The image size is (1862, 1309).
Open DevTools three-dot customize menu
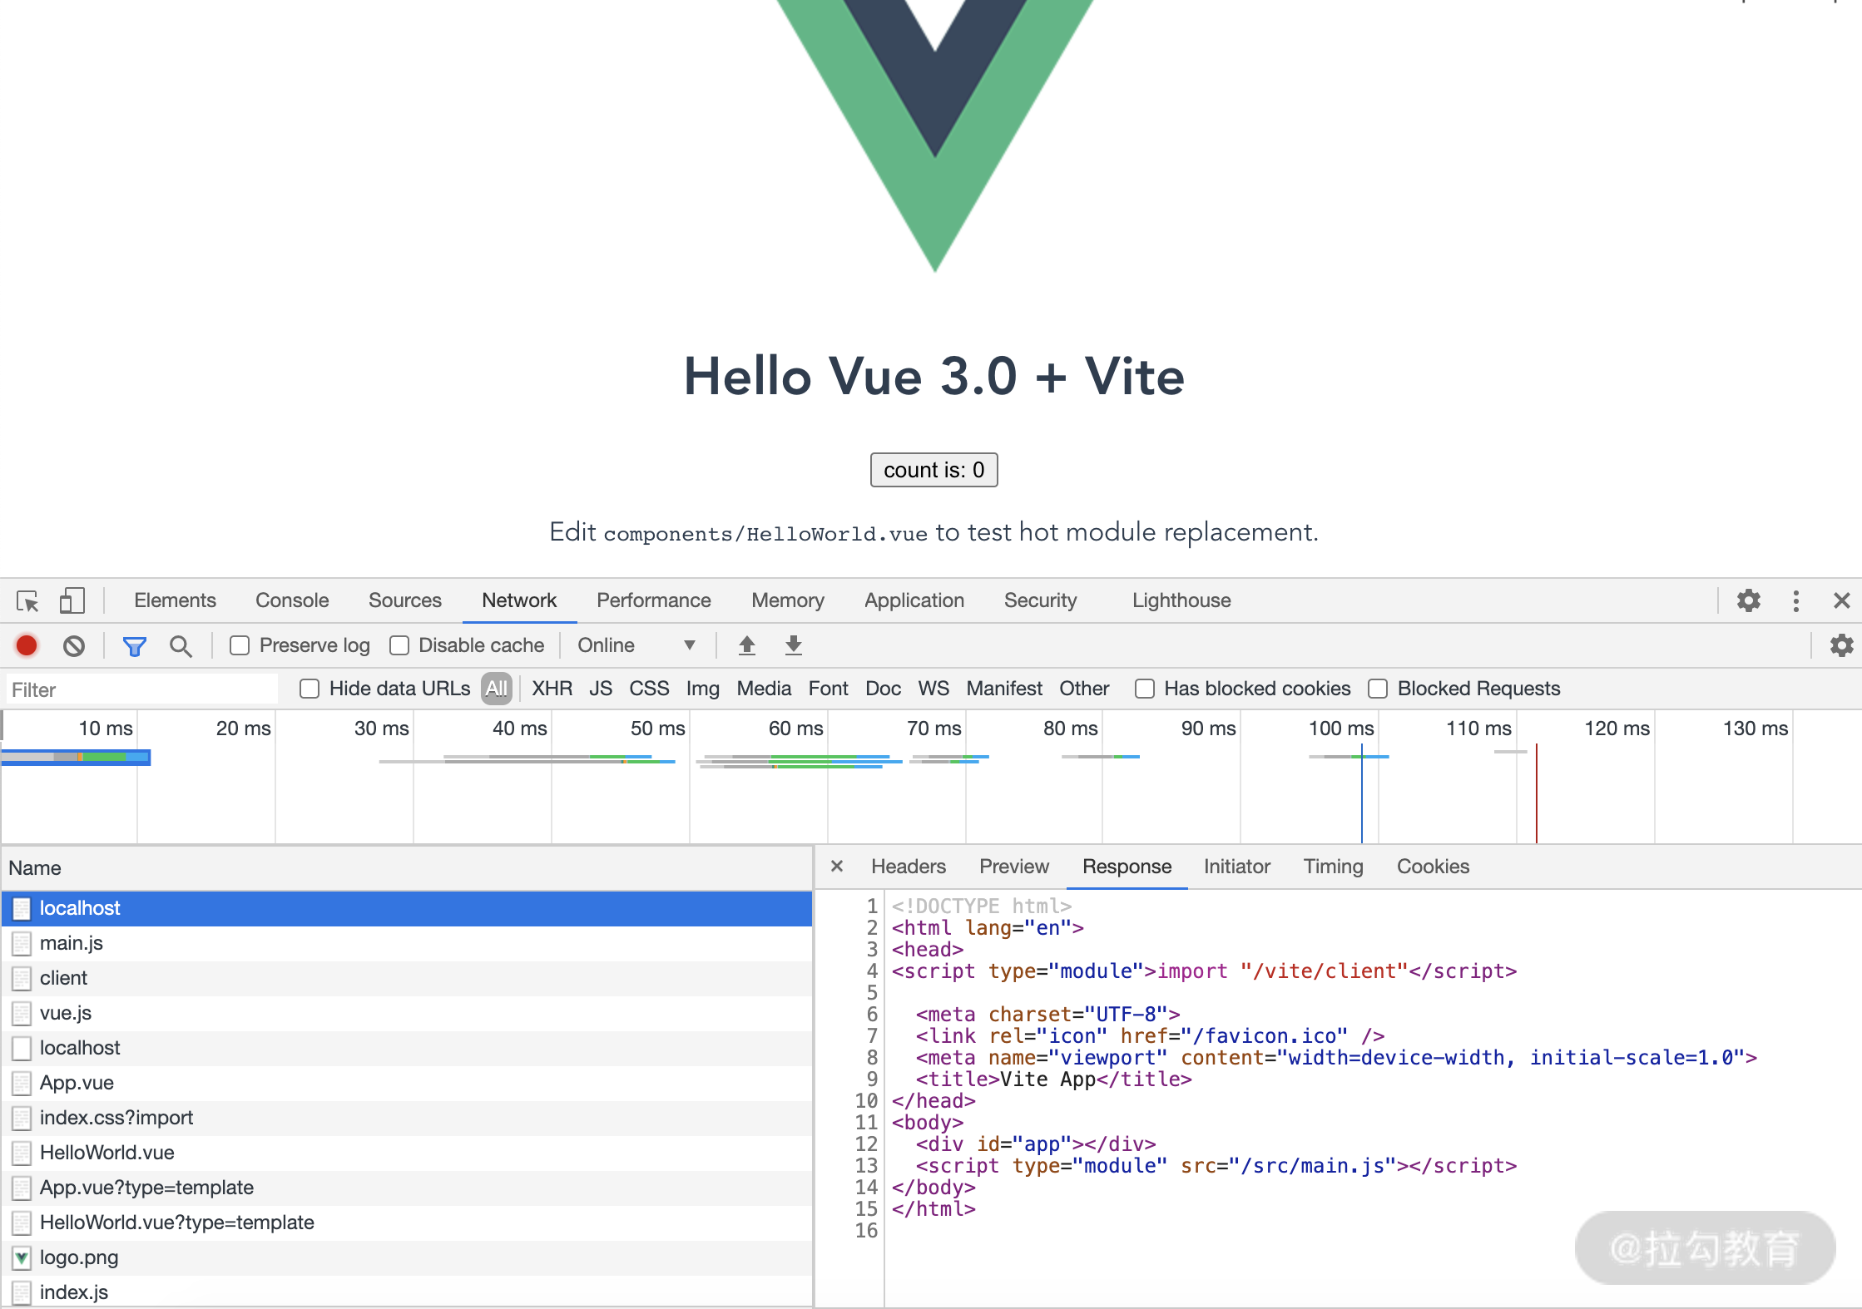pos(1795,600)
